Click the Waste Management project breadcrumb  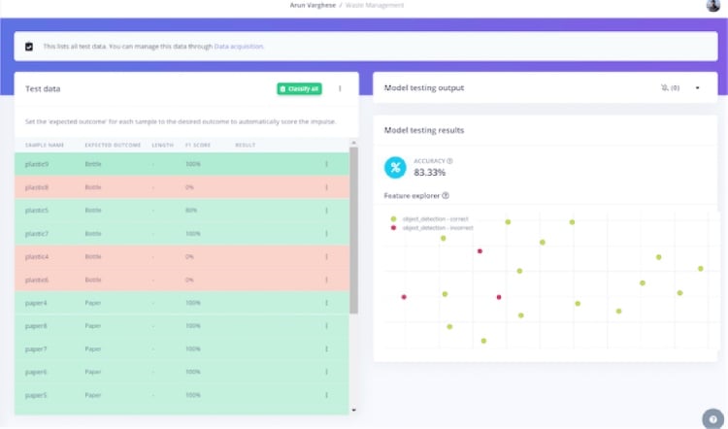pos(375,6)
